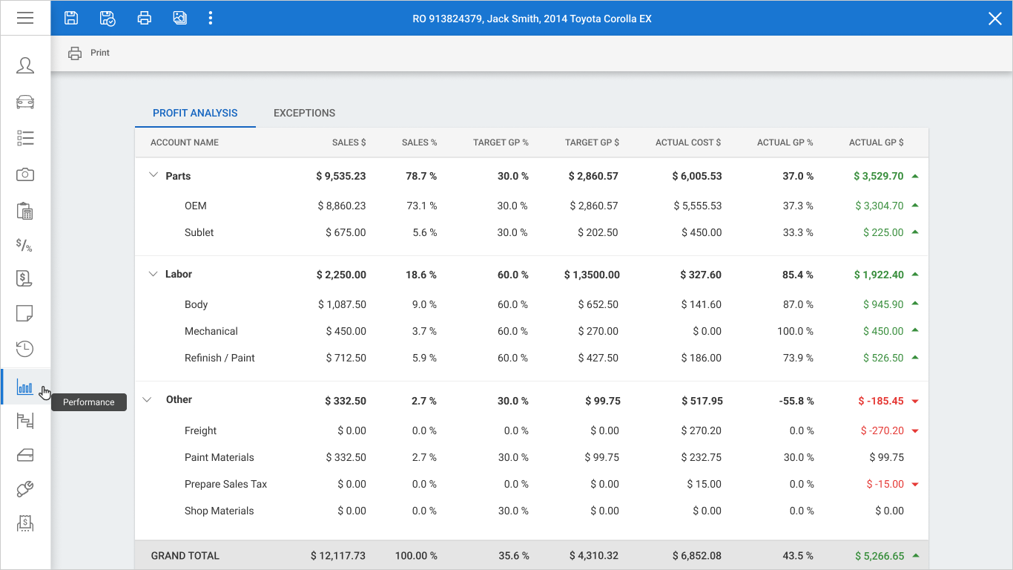This screenshot has width=1013, height=570.
Task: Click Grand Total sales $ 12,117.73
Action: pos(338,555)
